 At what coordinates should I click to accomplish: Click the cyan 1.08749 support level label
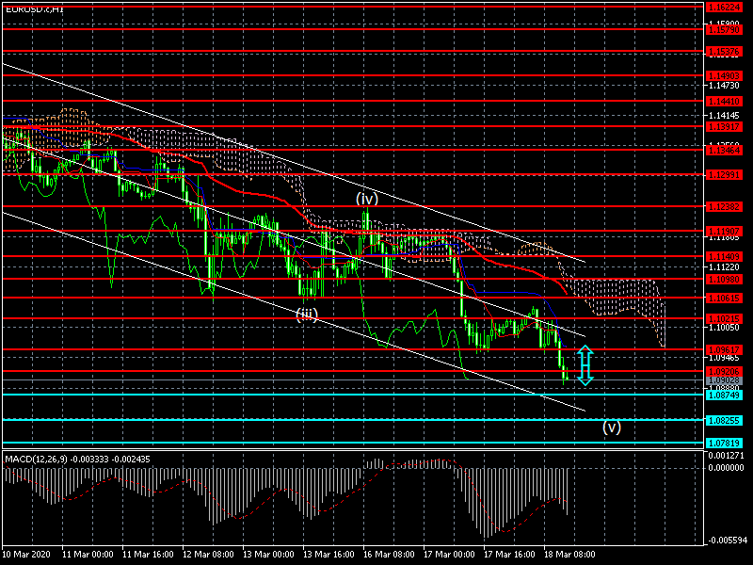point(724,395)
